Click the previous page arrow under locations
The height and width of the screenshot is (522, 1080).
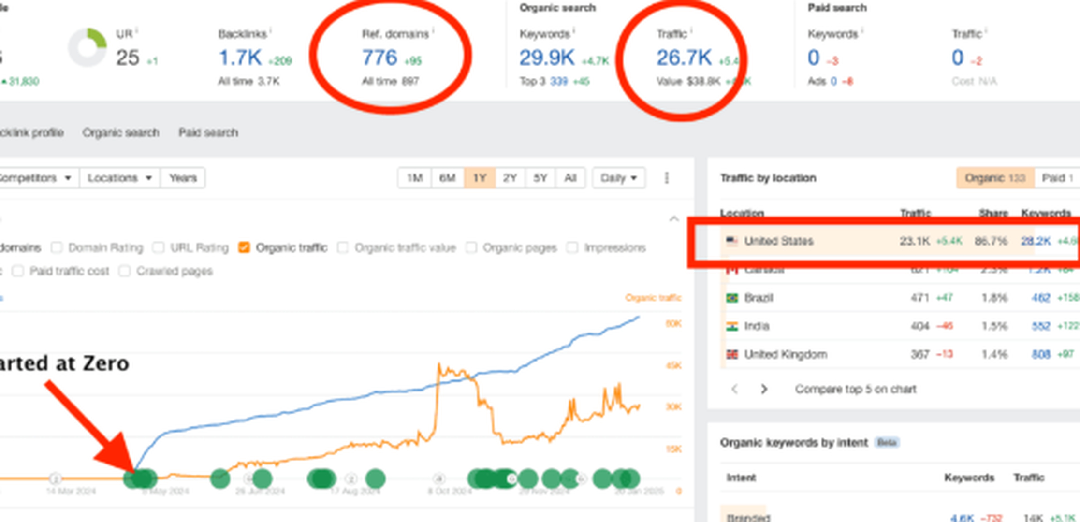[734, 389]
